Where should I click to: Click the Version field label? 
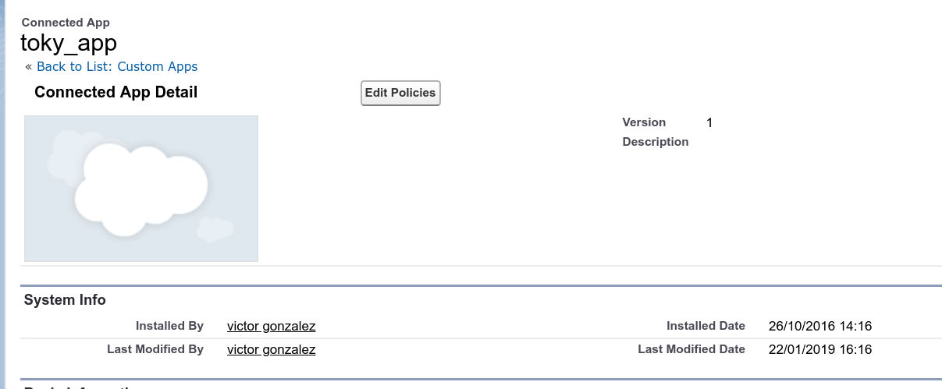[644, 122]
